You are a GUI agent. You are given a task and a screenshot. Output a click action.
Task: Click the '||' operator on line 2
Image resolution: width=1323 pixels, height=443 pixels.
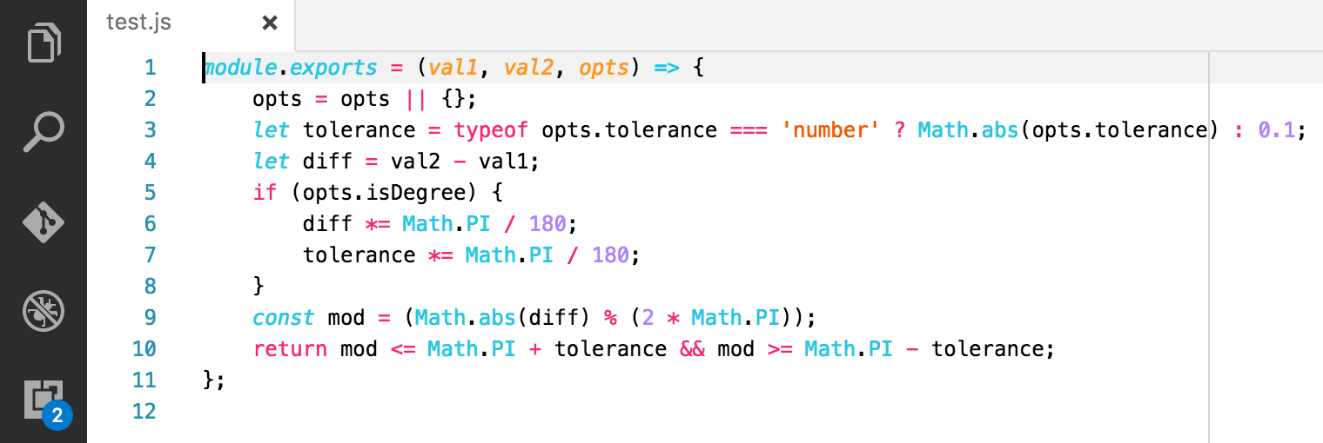416,99
